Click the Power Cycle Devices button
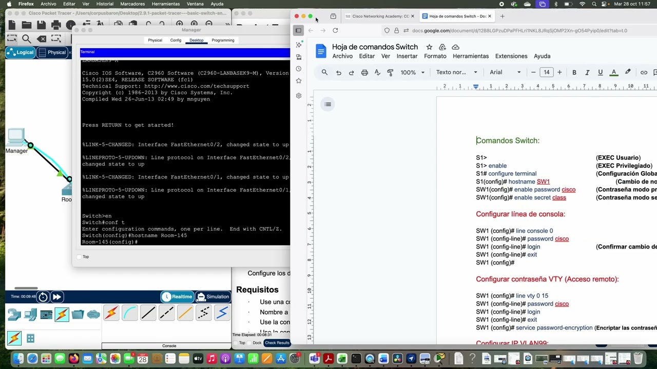Screen dimensions: 657x369 [x=43, y=297]
